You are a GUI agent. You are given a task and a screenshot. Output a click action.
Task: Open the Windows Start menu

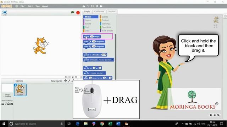click(4, 124)
